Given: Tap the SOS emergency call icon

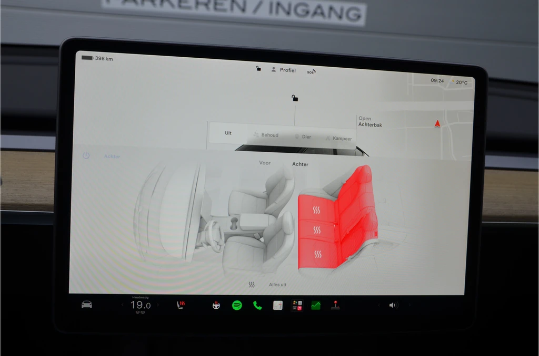Looking at the screenshot, I should (x=311, y=72).
